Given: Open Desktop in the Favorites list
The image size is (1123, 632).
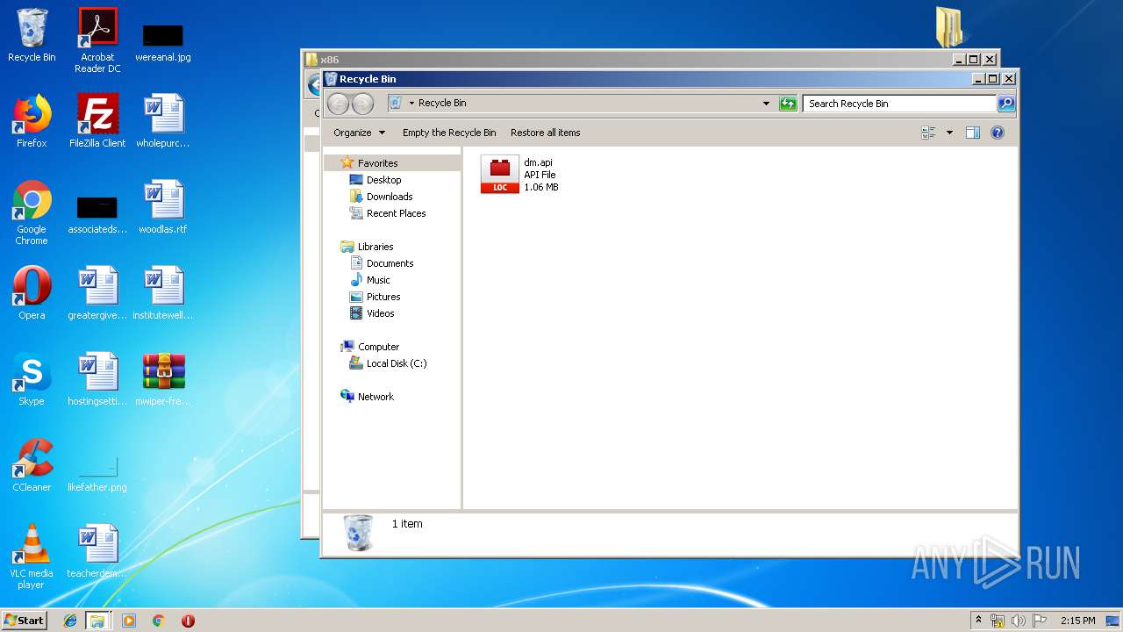Looking at the screenshot, I should pos(376,180).
